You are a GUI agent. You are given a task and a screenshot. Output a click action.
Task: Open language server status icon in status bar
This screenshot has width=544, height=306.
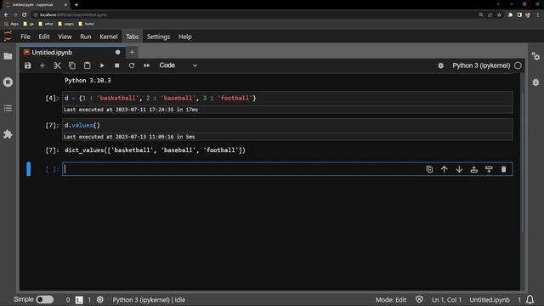pyautogui.click(x=100, y=300)
